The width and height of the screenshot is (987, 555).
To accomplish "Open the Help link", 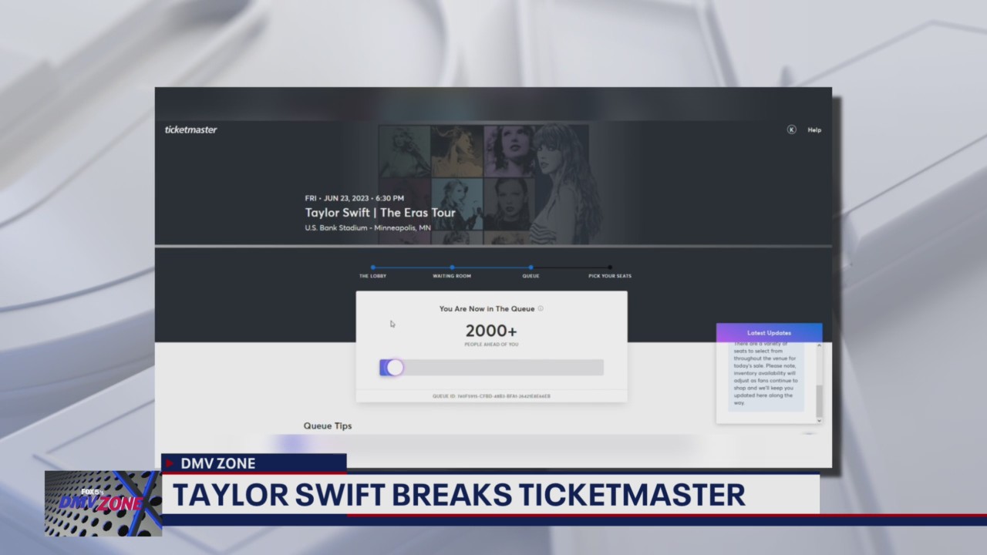I will pyautogui.click(x=814, y=129).
